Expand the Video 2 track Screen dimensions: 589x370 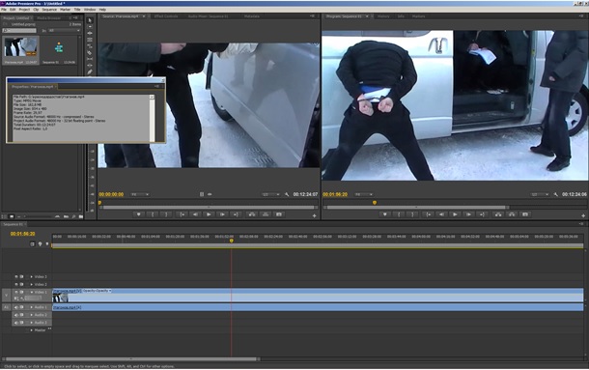[x=32, y=284]
